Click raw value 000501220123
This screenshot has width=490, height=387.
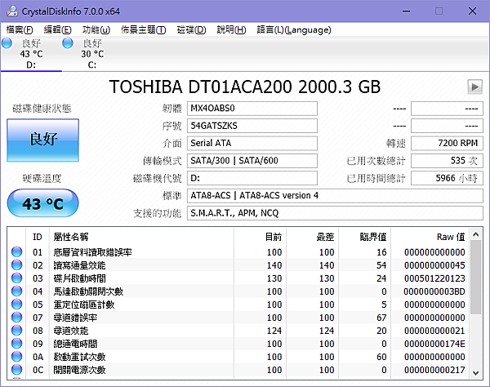click(x=434, y=278)
